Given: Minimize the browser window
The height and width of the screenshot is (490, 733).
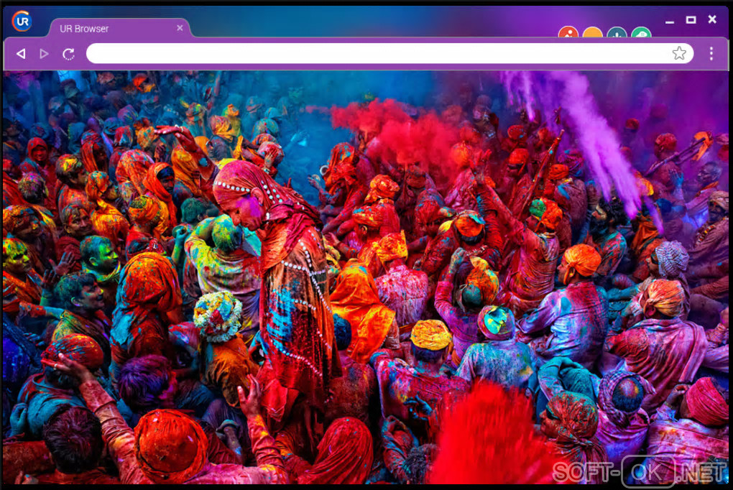Looking at the screenshot, I should click(670, 20).
